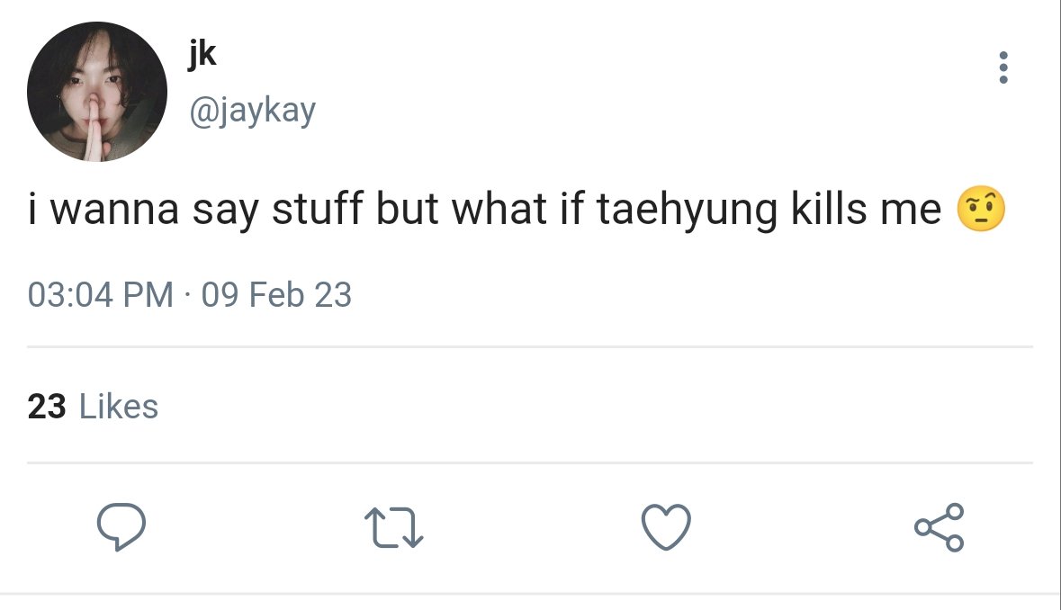
Task: Click the raised eyebrow emoji in the tweet
Action: pyautogui.click(x=981, y=209)
